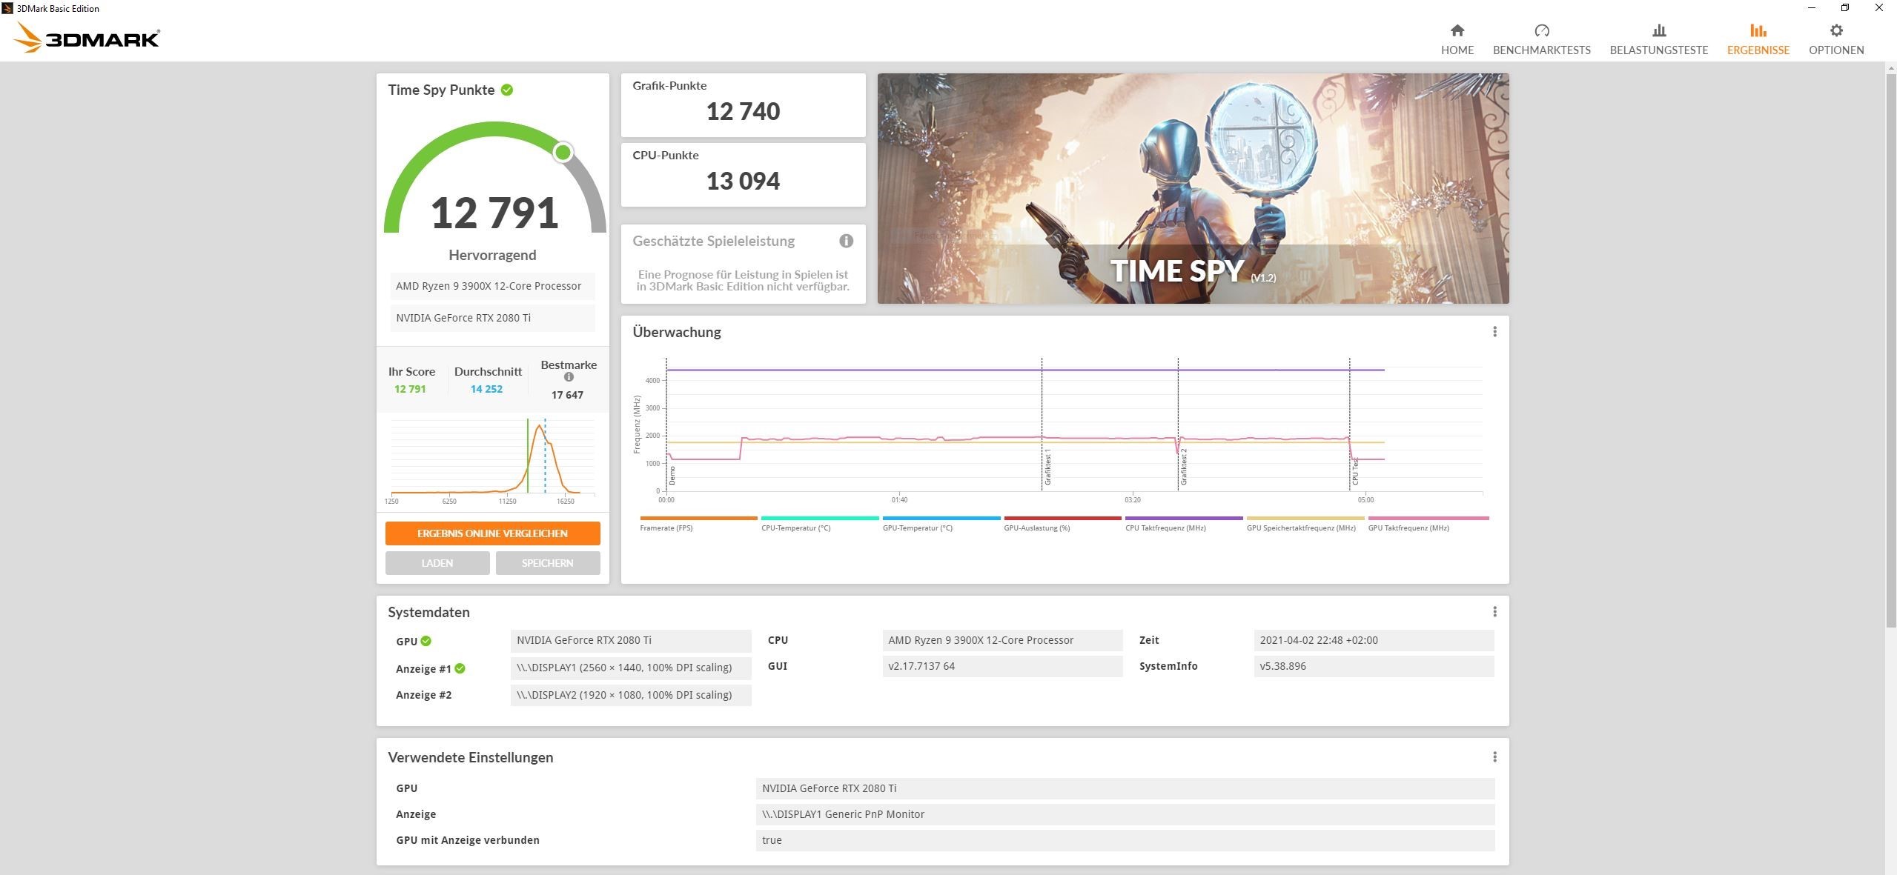Click the GPU Taktfrequenz pink legend swatch

(x=1428, y=519)
